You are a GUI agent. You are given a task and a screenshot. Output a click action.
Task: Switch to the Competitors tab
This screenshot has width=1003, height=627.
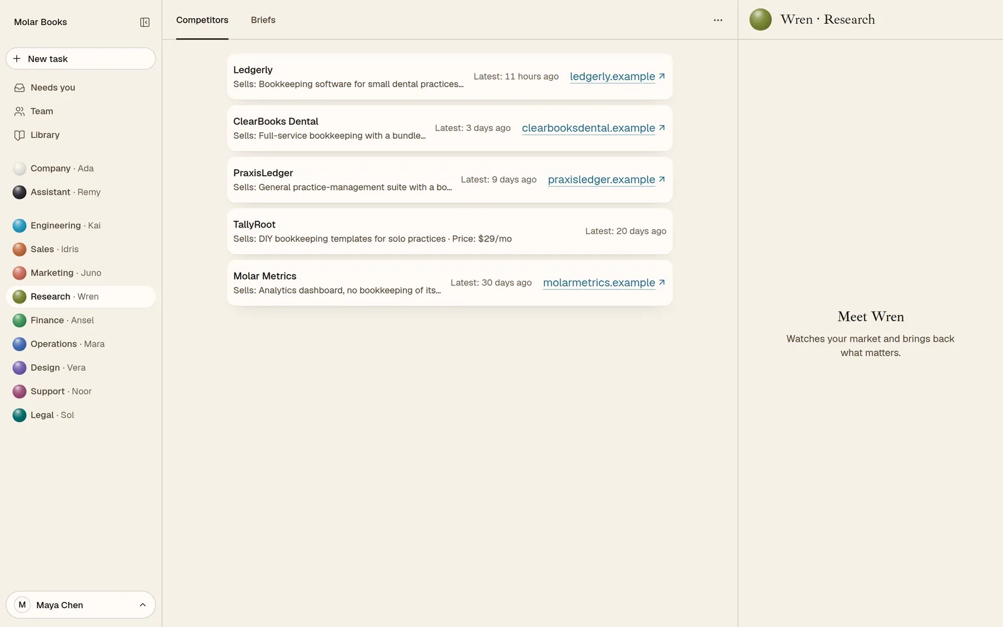[202, 20]
